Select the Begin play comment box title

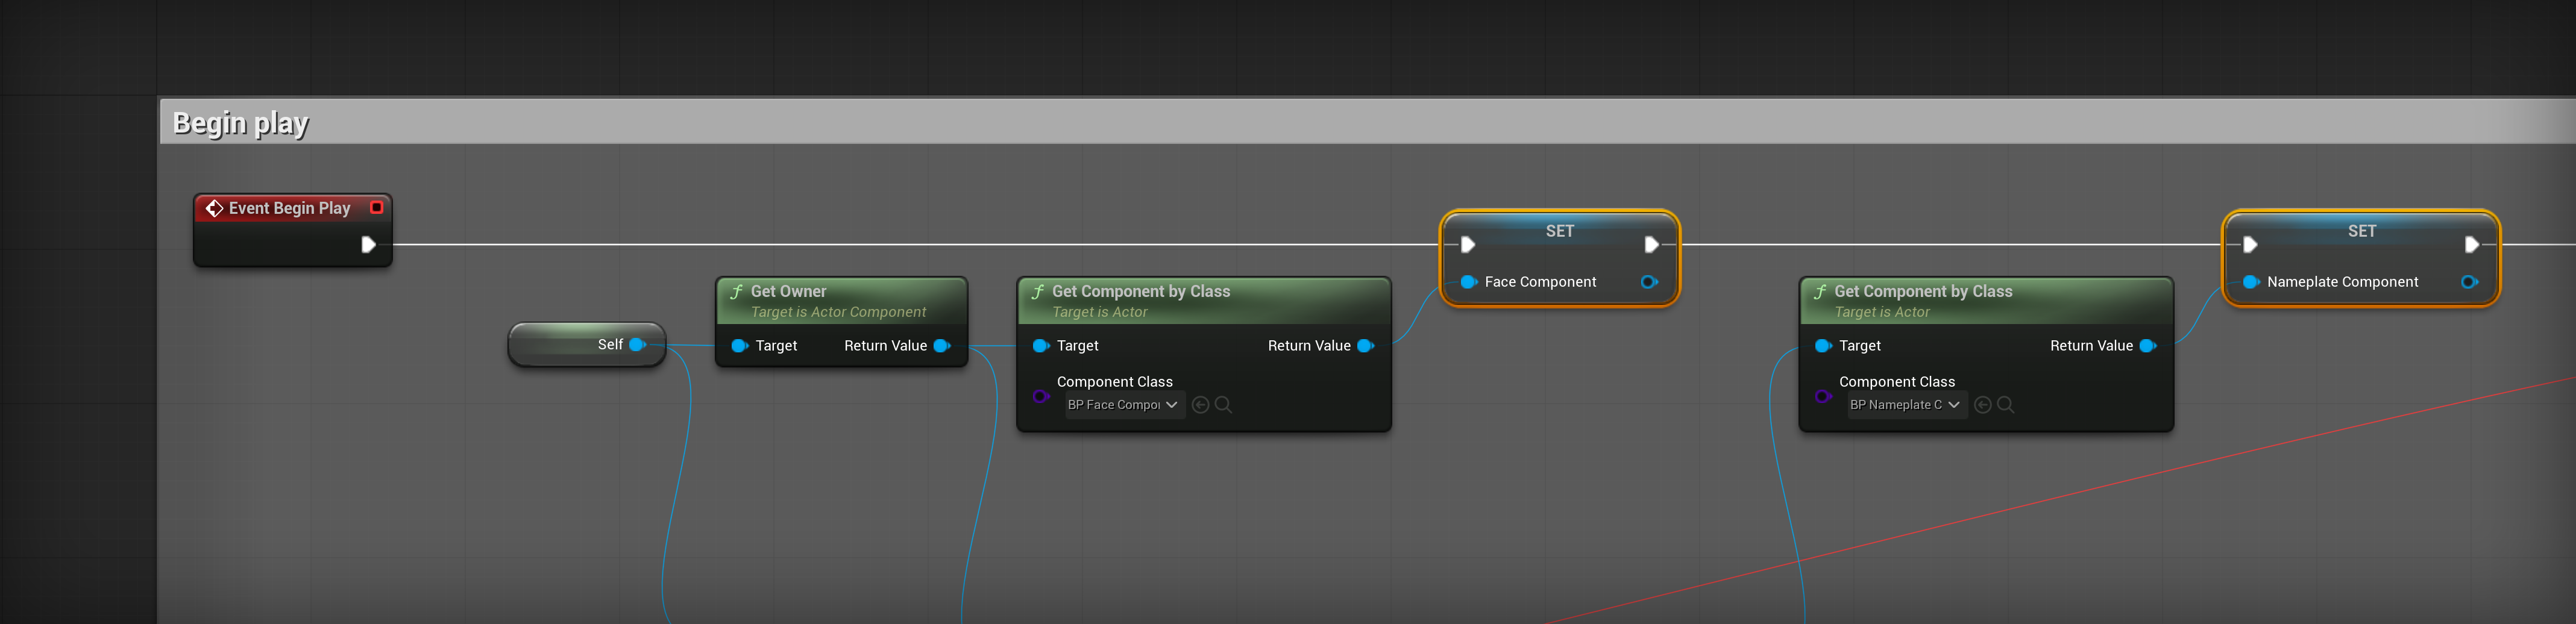coord(241,123)
